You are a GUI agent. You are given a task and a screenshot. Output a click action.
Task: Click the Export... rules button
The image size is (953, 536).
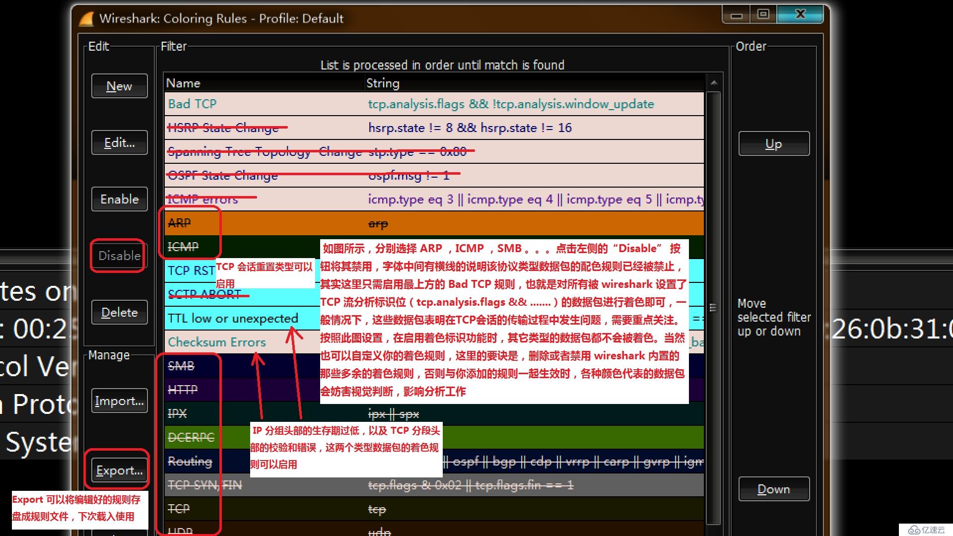tap(119, 470)
